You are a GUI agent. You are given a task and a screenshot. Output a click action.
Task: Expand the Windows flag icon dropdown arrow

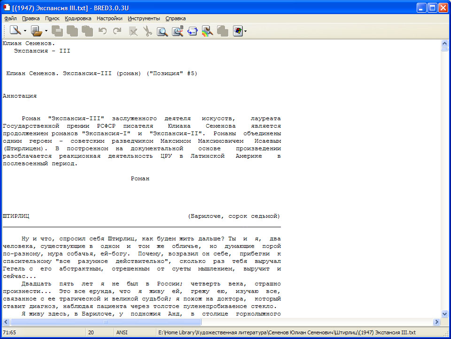[x=245, y=31]
